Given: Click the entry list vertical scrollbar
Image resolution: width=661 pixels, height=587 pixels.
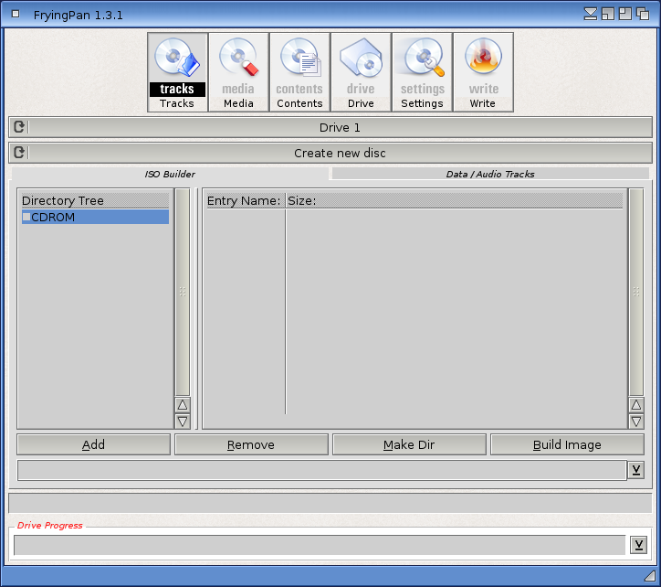Looking at the screenshot, I should point(636,293).
